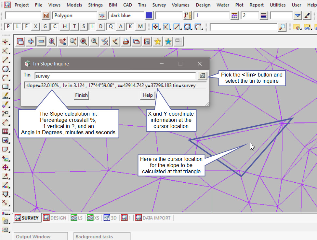Click the add model plus icon

point(31,41)
